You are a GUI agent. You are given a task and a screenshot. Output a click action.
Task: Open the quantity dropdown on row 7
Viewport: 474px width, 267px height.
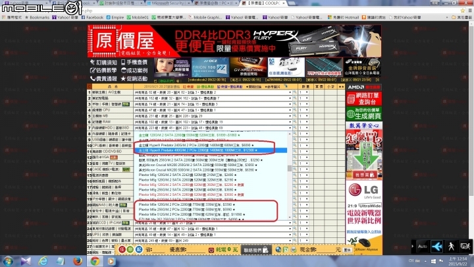[303, 128]
